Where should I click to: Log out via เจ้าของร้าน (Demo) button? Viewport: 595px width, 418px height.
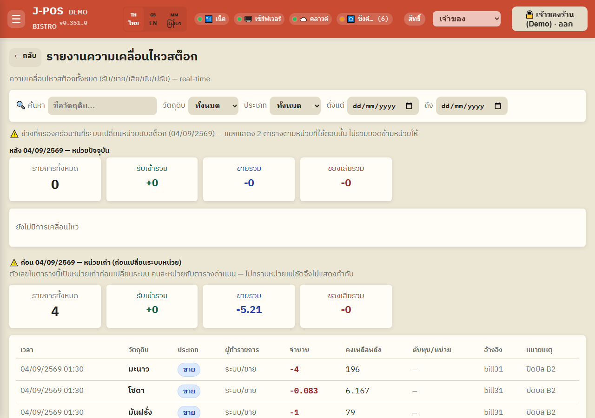549,19
